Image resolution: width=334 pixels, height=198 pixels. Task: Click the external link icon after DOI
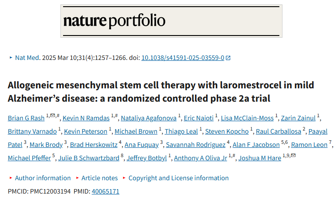point(228,58)
